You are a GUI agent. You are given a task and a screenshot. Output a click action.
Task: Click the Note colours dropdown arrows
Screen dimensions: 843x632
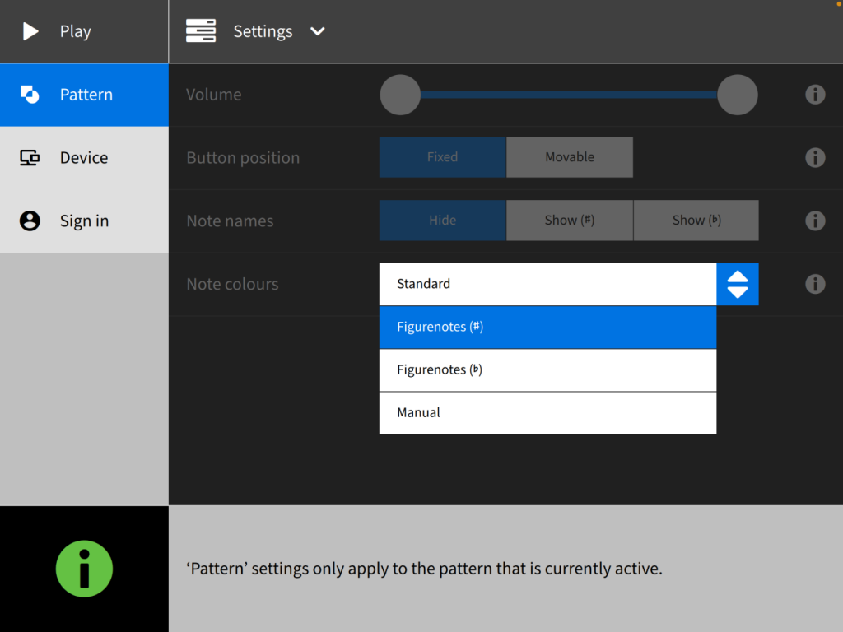pos(738,284)
